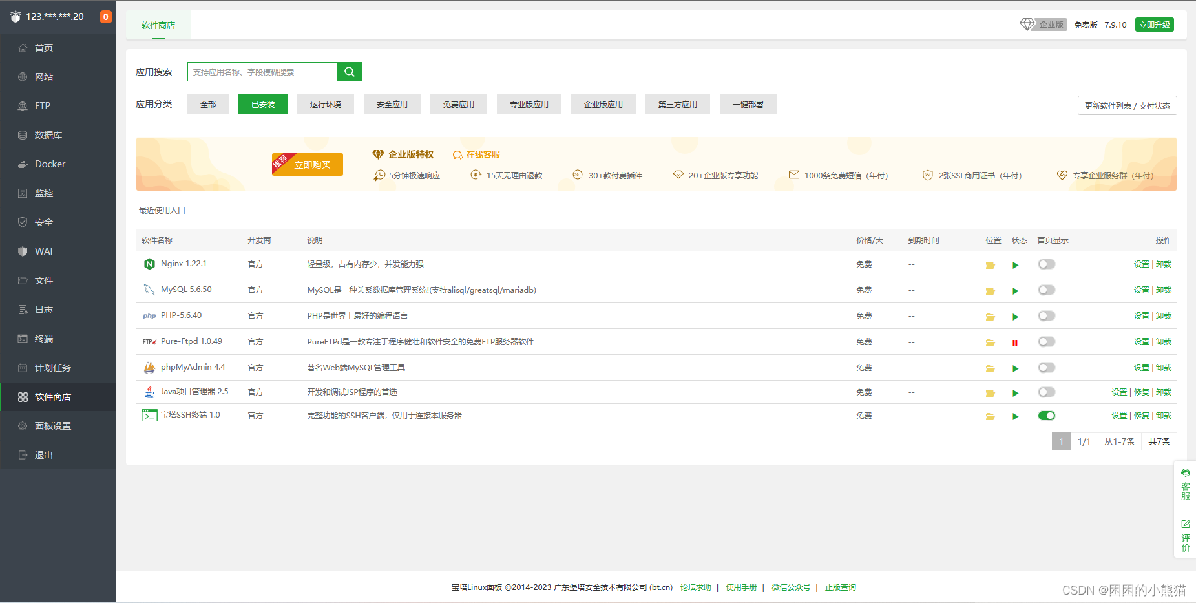Open the Pure-Ftpd folder icon

coord(990,343)
